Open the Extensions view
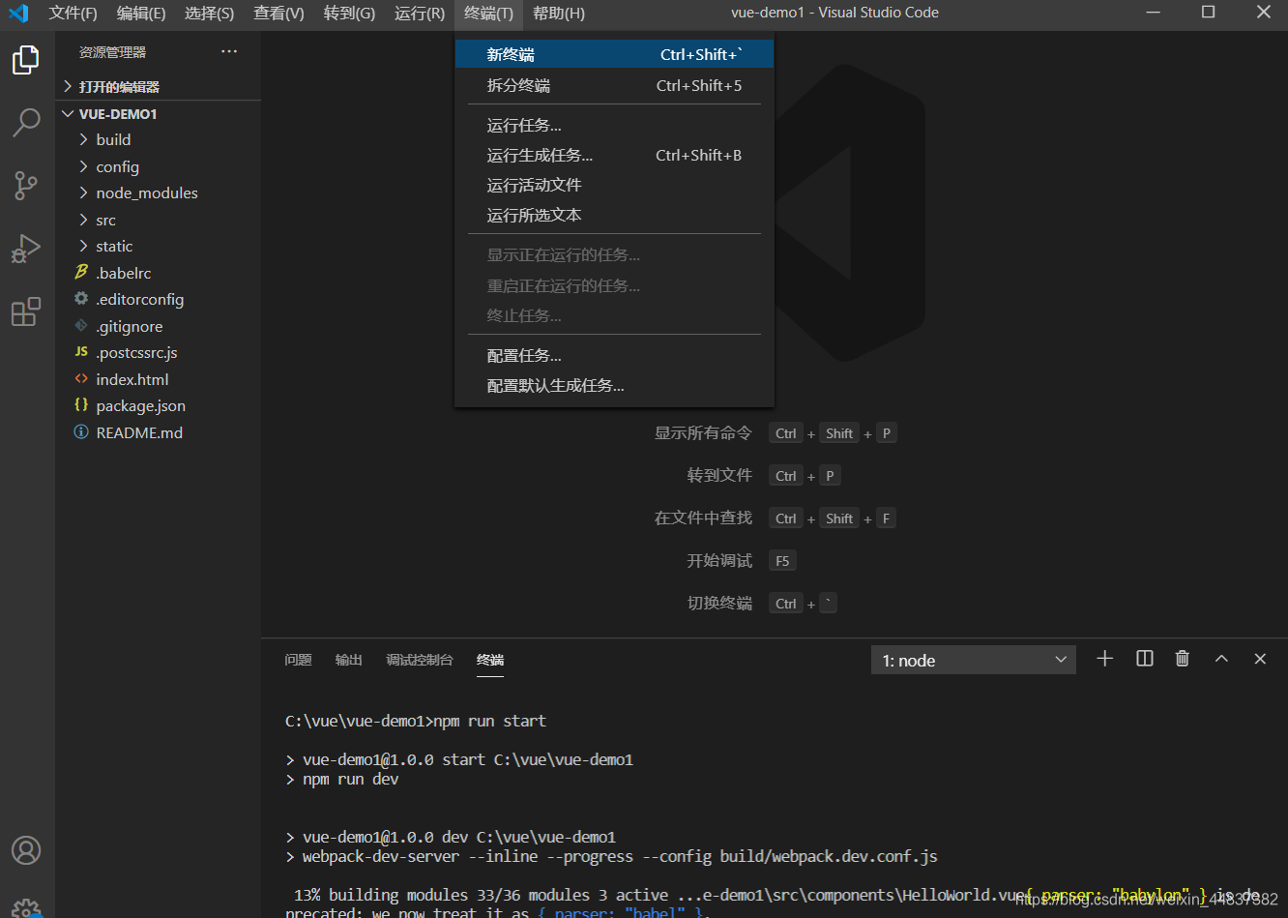 (x=26, y=311)
